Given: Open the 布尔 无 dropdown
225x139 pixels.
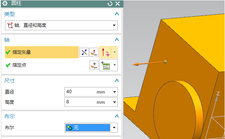Looking at the screenshot, I should (91, 128).
